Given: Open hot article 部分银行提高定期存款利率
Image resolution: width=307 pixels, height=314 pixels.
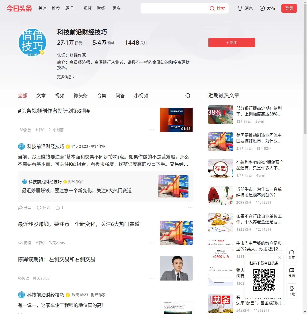Looking at the screenshot, I should point(259,111).
